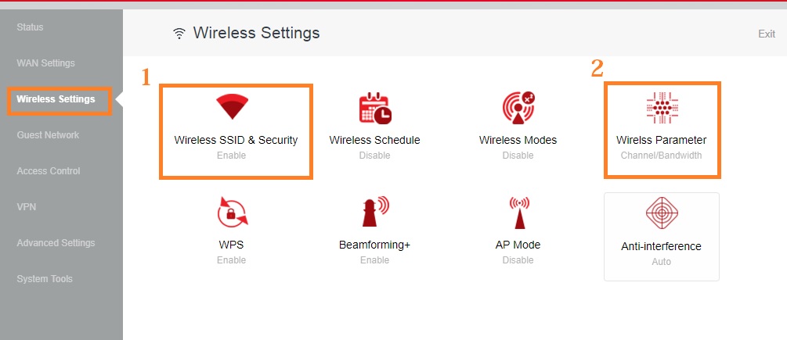The height and width of the screenshot is (340, 787).
Task: Go to Status in the sidebar
Action: pos(30,27)
